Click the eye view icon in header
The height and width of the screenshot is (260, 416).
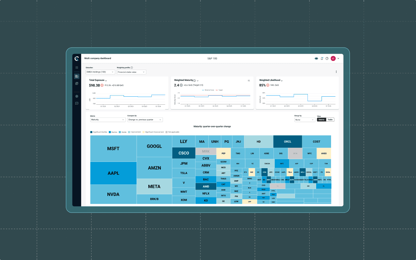(x=317, y=59)
